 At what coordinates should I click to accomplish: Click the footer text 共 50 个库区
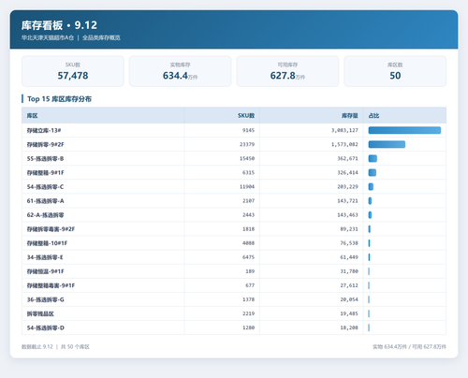click(75, 347)
